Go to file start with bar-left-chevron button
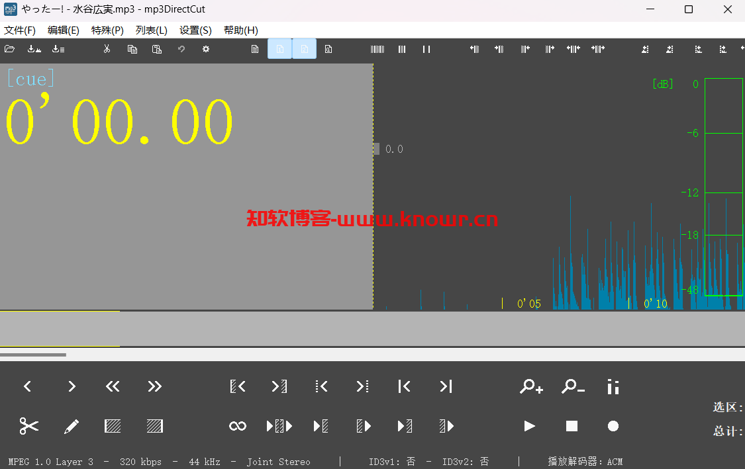Screen dimensions: 745x469 click(405, 386)
